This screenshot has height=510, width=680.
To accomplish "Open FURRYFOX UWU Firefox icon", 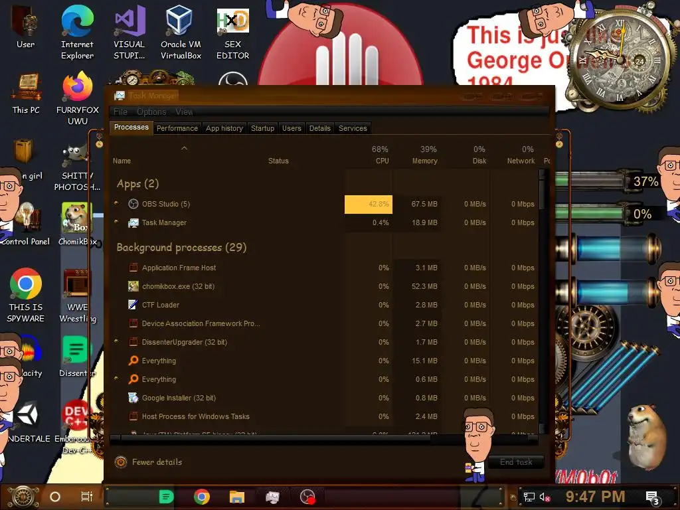I will click(x=78, y=98).
